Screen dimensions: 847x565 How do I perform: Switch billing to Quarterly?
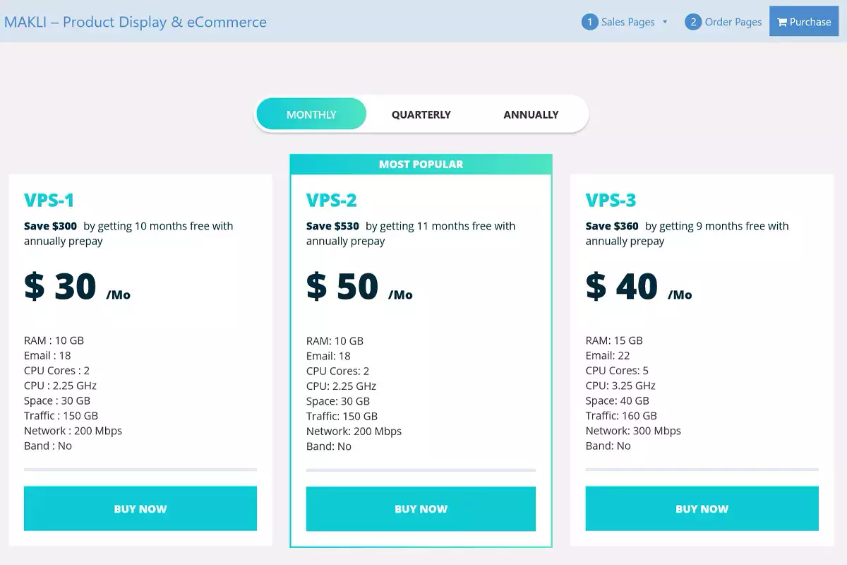coord(421,114)
